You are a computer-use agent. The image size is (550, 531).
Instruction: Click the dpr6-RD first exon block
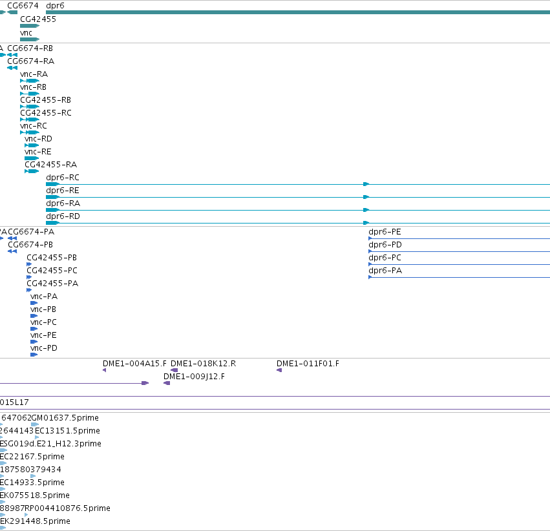click(52, 223)
